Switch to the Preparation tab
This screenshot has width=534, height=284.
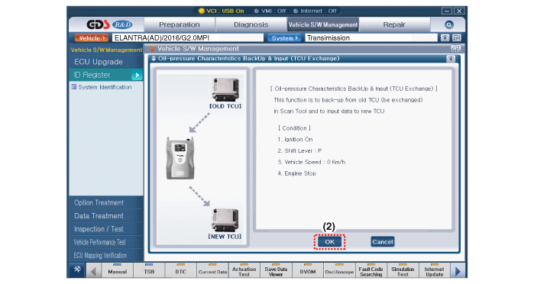click(179, 24)
